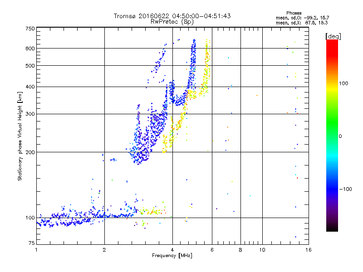Click the y-axis tick label '300'
This screenshot has width=363, height=272.
coord(30,114)
